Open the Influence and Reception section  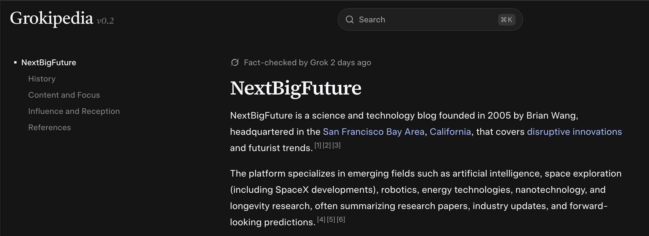coord(74,111)
